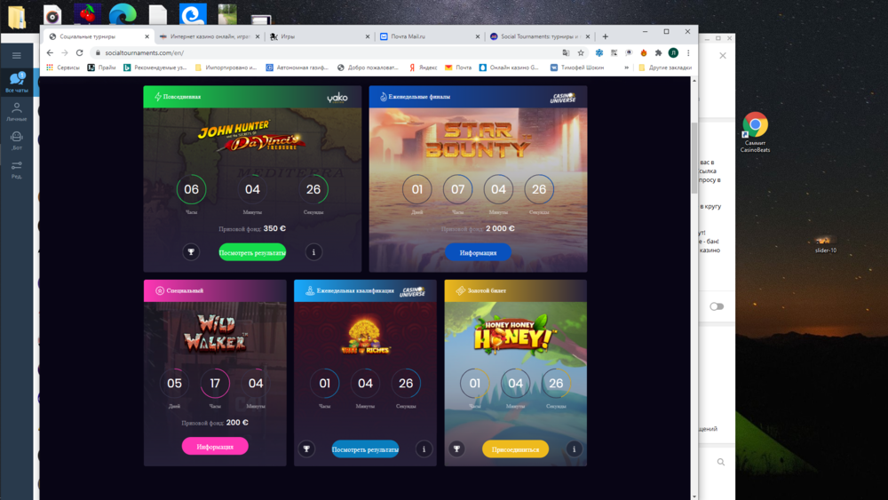Open Chrome shortcut 'Саммит CasinoBeats' on desktop

[755, 132]
